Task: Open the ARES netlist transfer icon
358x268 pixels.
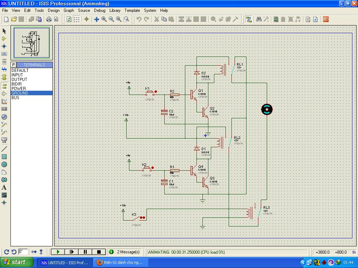Action: [326, 20]
